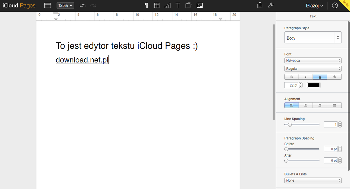The image size is (350, 189).
Task: Open the Regular font weight dropdown
Action: [x=313, y=69]
